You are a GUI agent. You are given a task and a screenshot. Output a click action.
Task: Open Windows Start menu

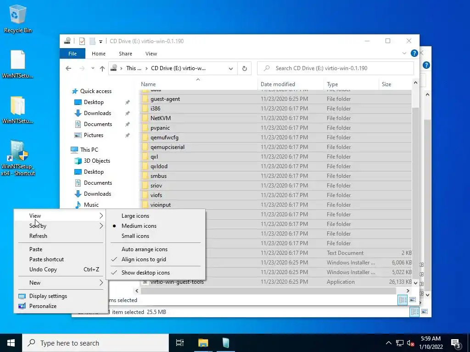click(x=11, y=343)
